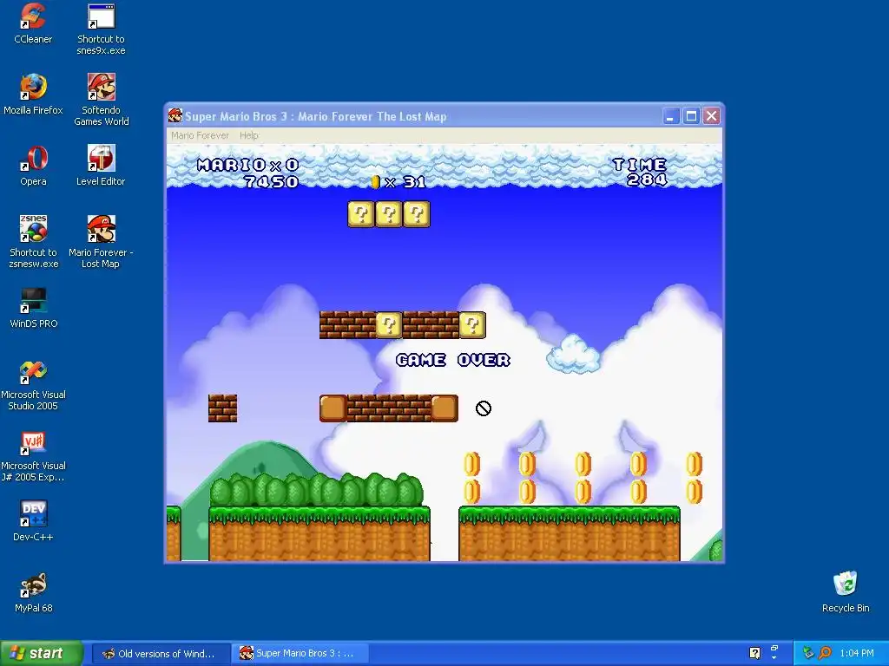Image resolution: width=889 pixels, height=666 pixels.
Task: Open the Opera desktop shortcut
Action: 33,166
